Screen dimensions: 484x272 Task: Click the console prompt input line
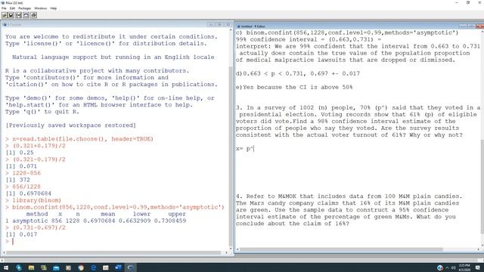116,241
